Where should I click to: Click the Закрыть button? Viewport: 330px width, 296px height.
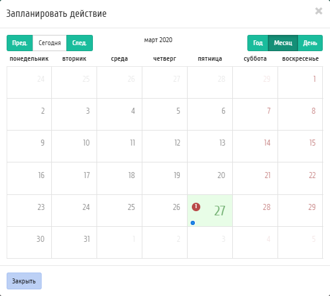tap(24, 281)
